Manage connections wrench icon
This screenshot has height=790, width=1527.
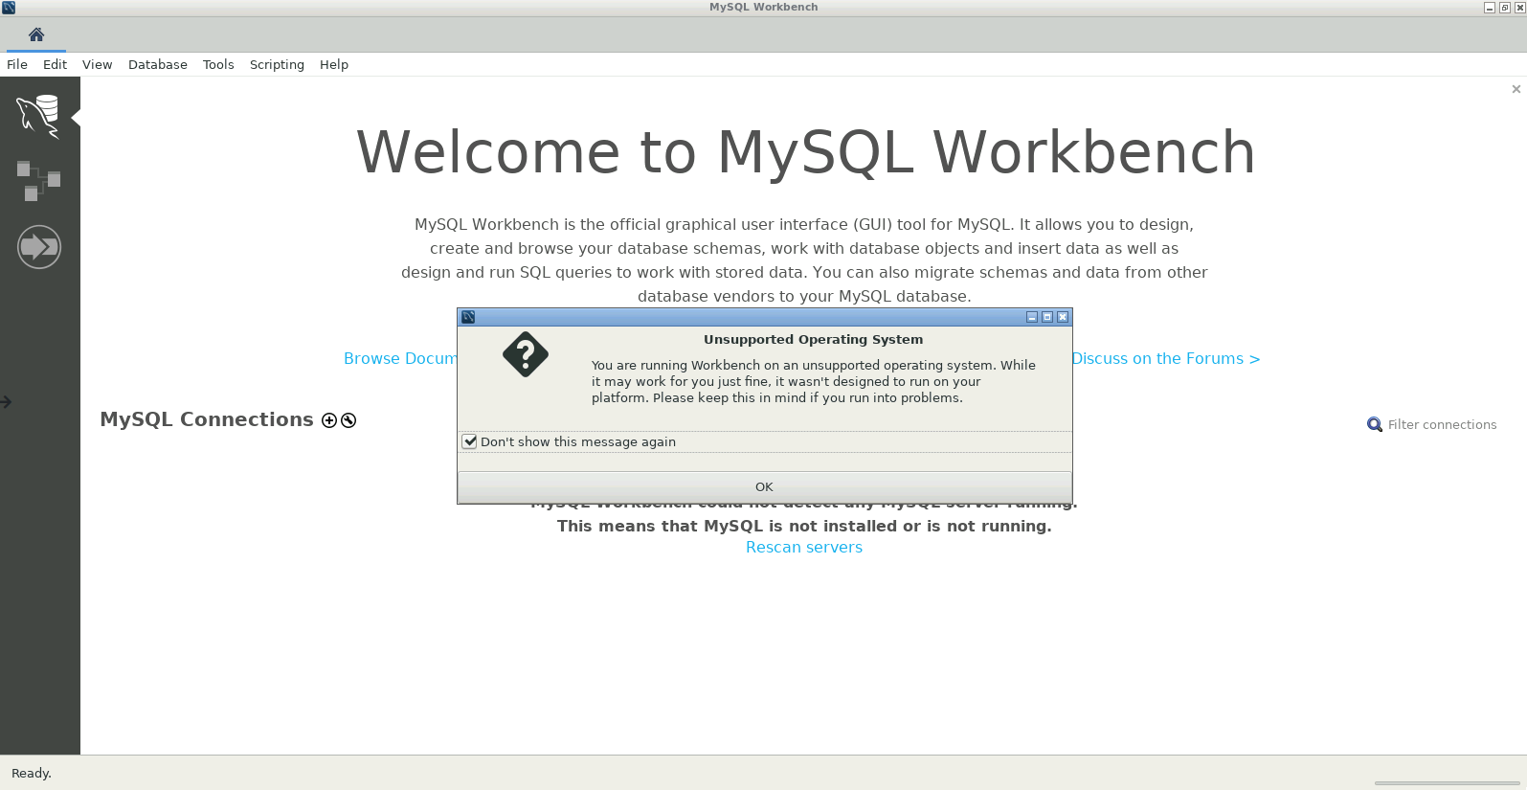coord(348,420)
